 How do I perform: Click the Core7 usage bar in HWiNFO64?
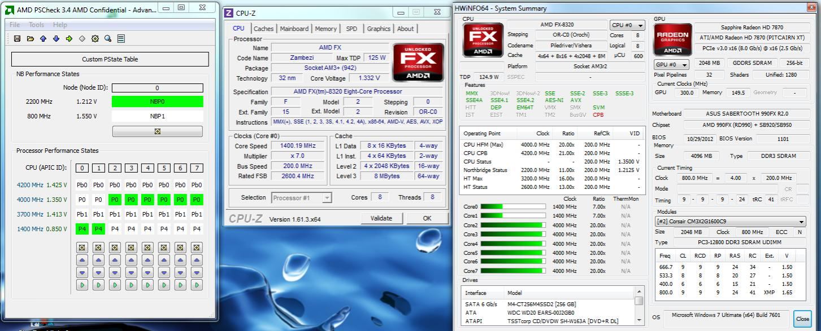[513, 271]
